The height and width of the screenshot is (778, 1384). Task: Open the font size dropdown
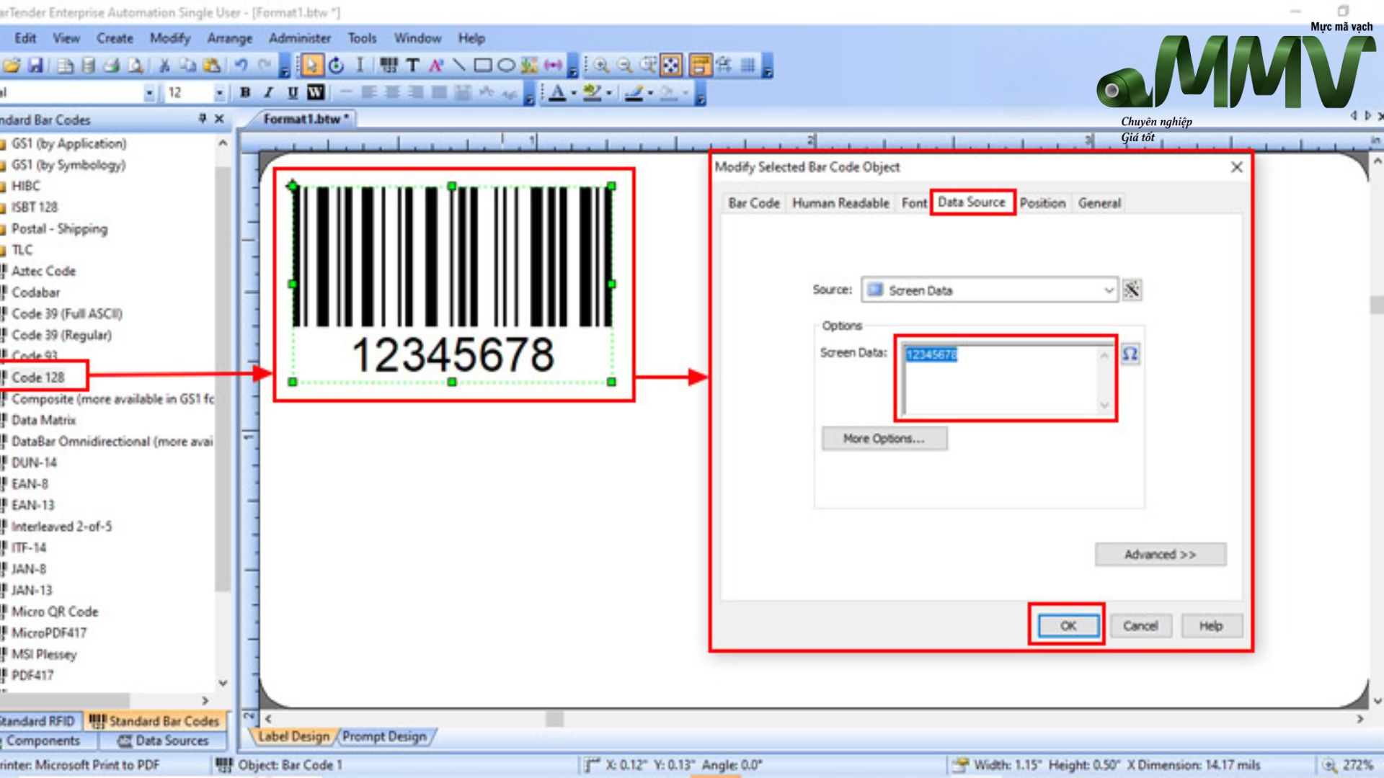point(219,93)
